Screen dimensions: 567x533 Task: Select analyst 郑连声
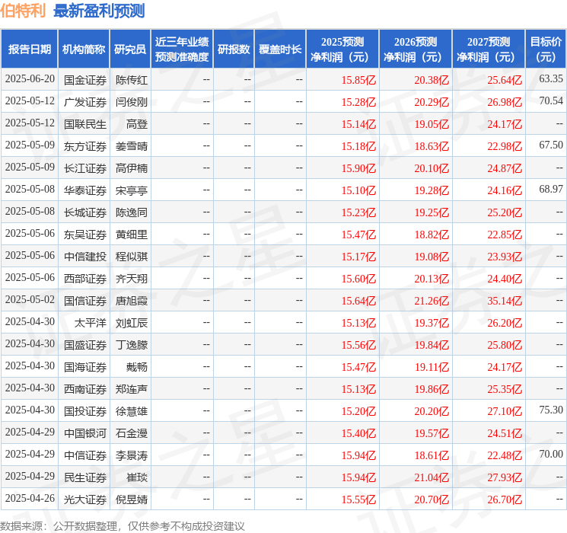pyautogui.click(x=132, y=389)
